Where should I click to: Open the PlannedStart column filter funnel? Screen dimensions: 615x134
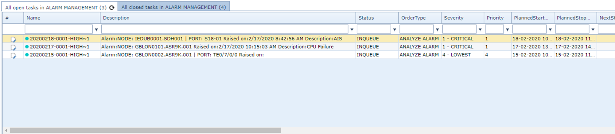click(x=550, y=30)
